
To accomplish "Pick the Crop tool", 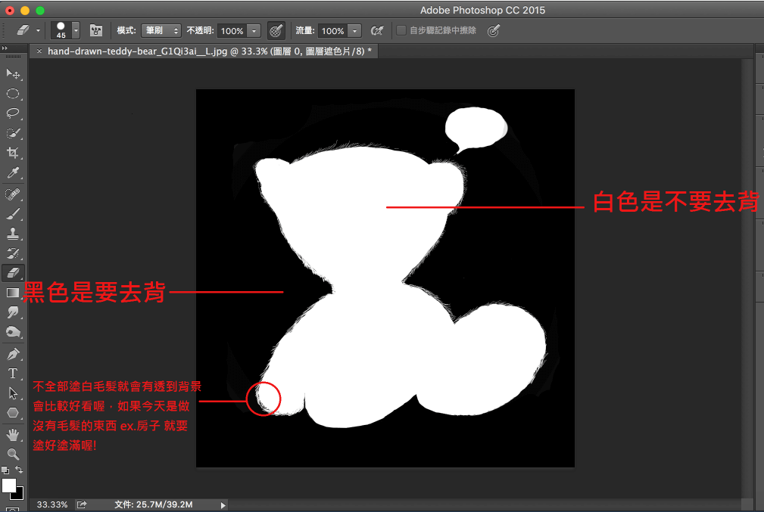I will pyautogui.click(x=13, y=153).
